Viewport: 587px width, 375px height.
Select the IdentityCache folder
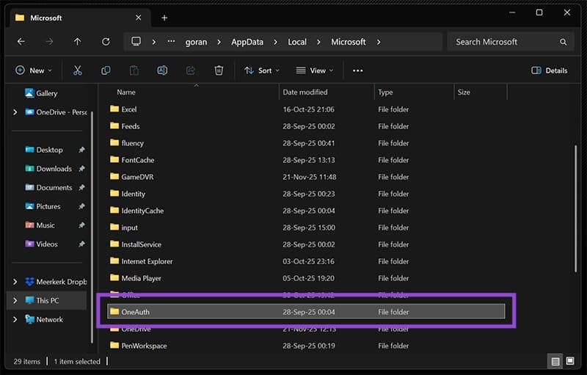click(306, 211)
